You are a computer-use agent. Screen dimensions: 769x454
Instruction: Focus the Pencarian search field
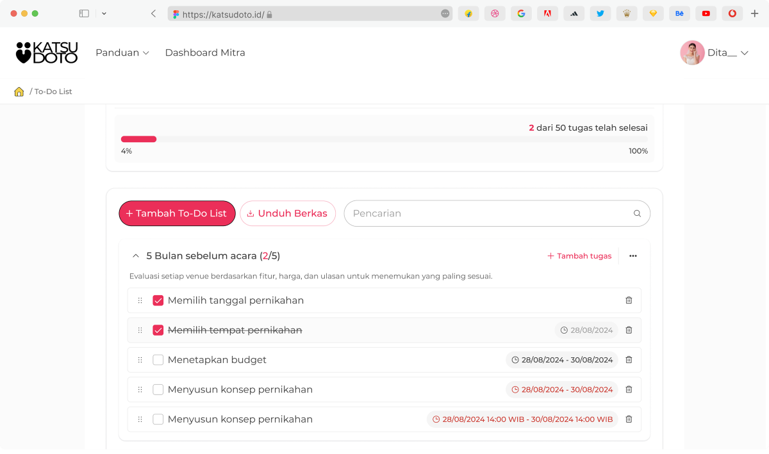(487, 214)
